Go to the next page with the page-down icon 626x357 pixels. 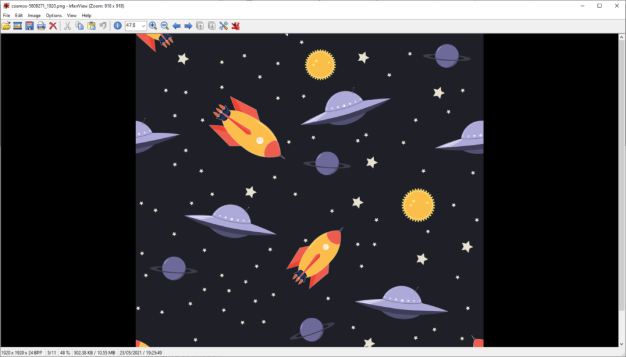[x=212, y=26]
